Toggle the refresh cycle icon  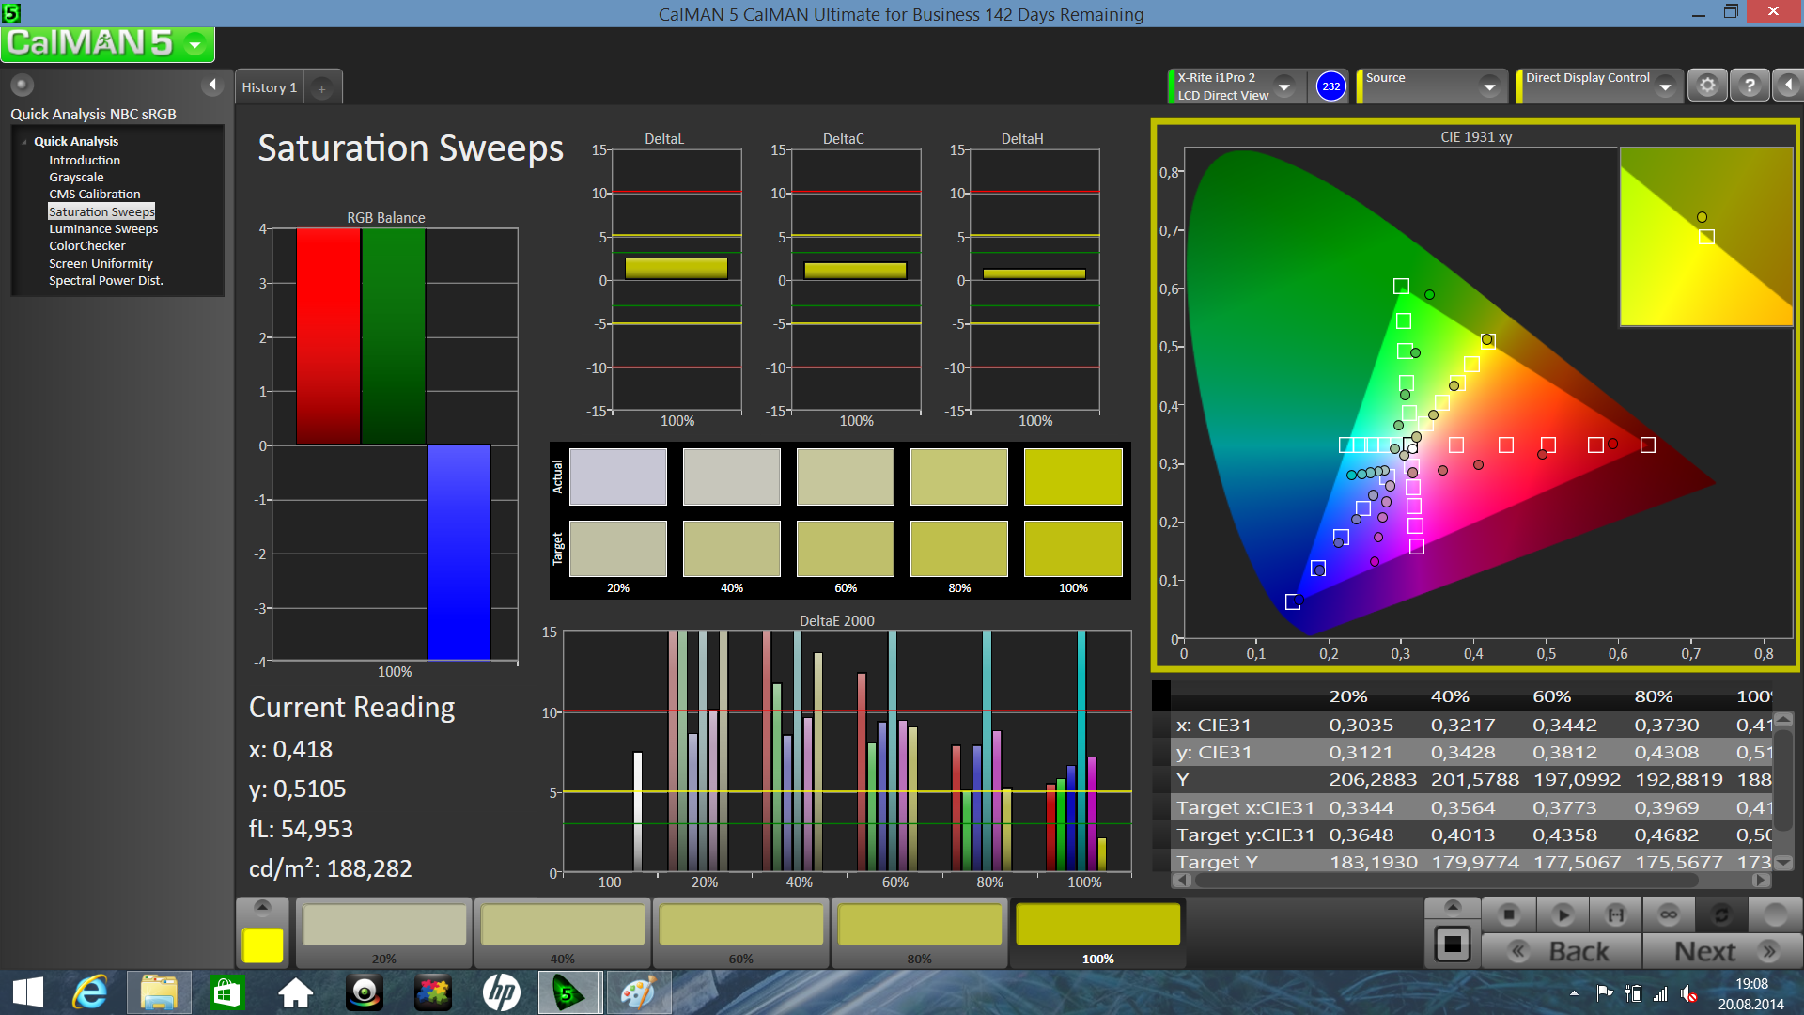1721,913
